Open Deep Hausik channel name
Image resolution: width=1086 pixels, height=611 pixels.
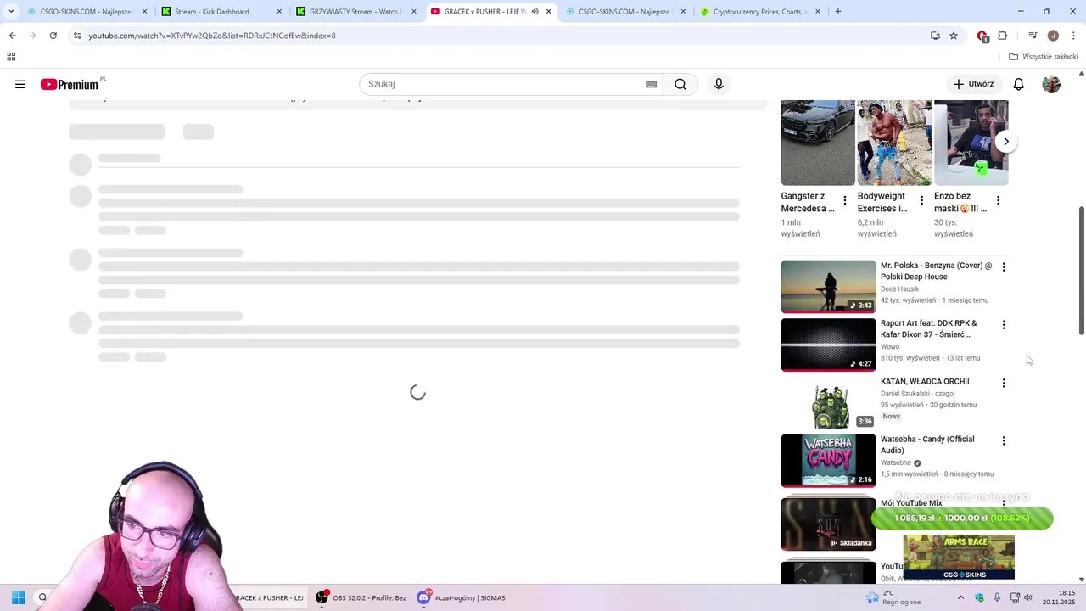(x=899, y=289)
